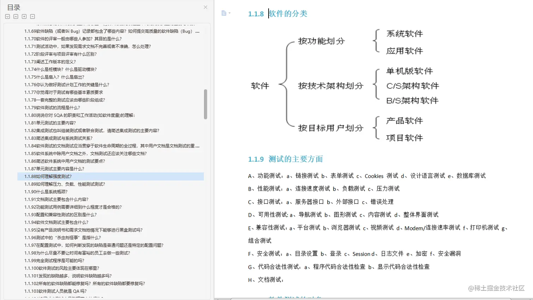533x300 pixels.
Task: Click the minus icon above the contents list
Action: 32,16
